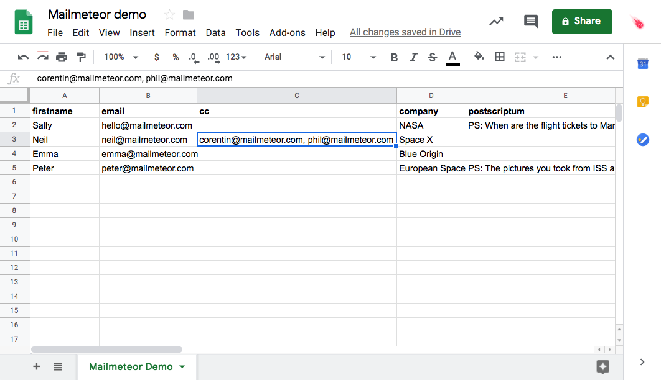Open the Format menu
Screen dimensions: 661x380
[180, 33]
